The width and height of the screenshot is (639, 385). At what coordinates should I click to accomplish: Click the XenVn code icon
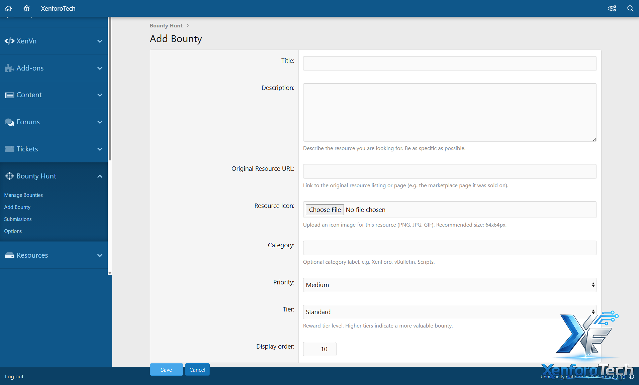pyautogui.click(x=9, y=41)
